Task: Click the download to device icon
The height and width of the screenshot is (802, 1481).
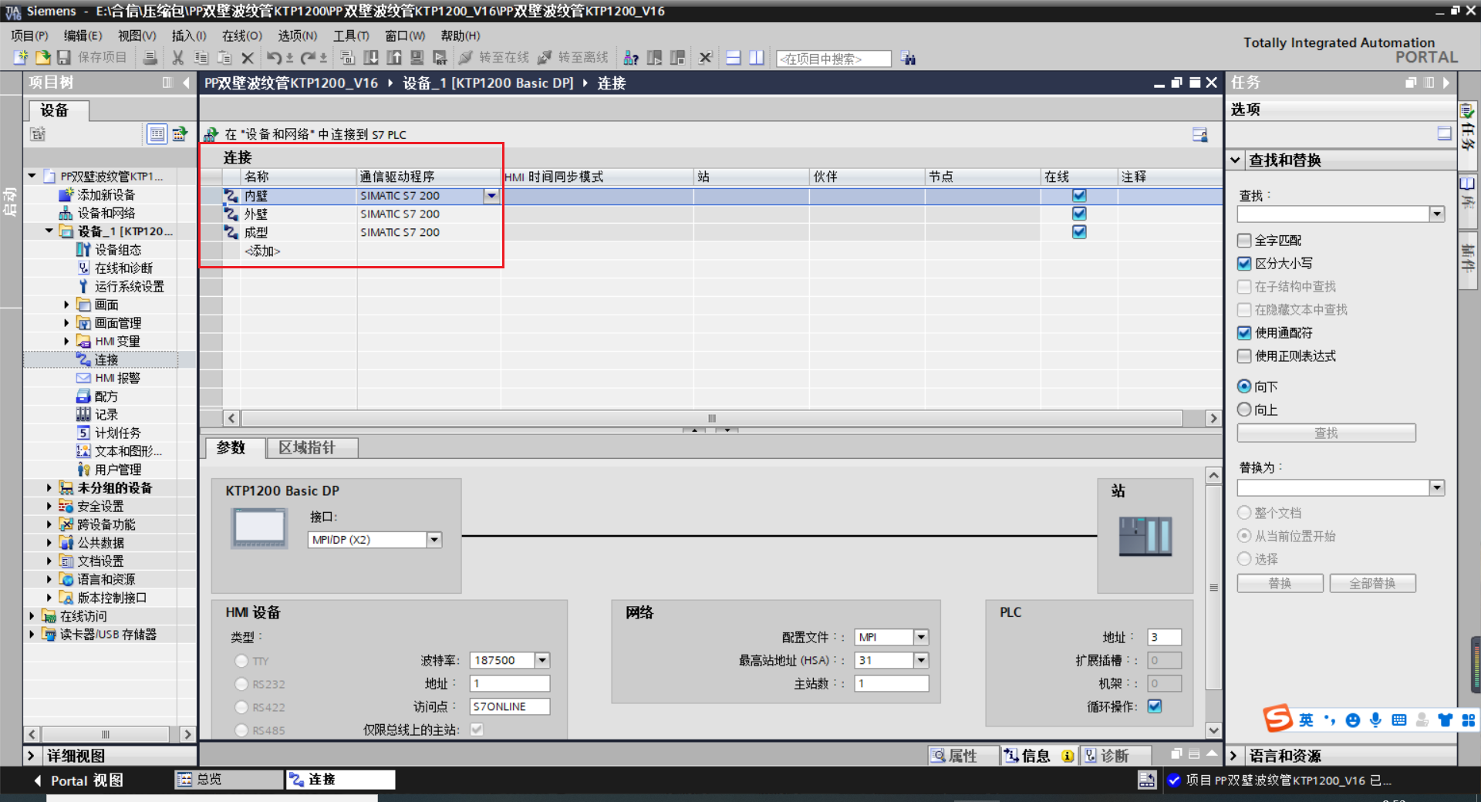Action: pos(371,58)
